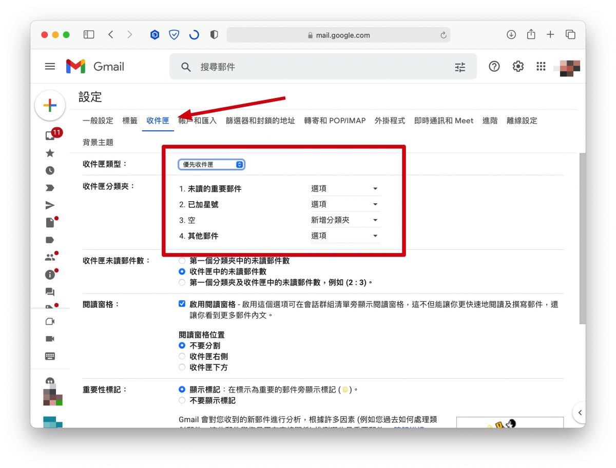Switch to 標籤 settings tab
This screenshot has width=616, height=468.
tap(130, 121)
